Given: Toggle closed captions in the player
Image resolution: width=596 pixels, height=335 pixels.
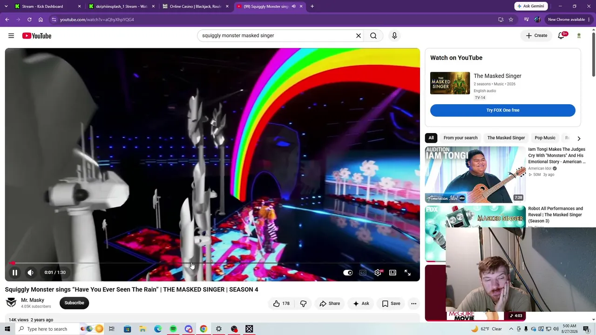Looking at the screenshot, I should coord(363,273).
